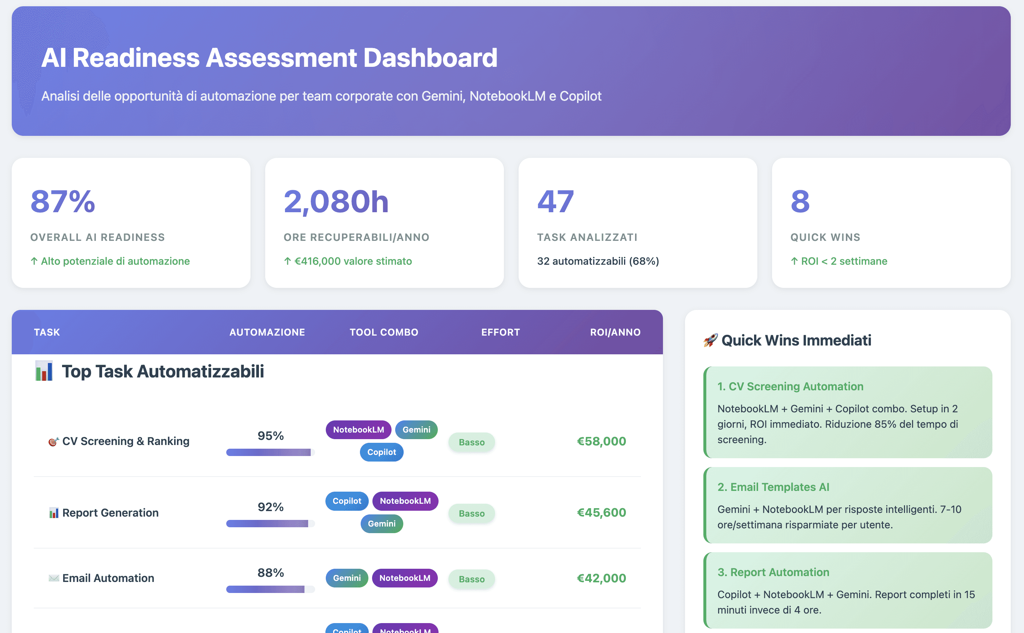The image size is (1024, 633).
Task: Click the envelope icon beside Email Automation
Action: (54, 578)
